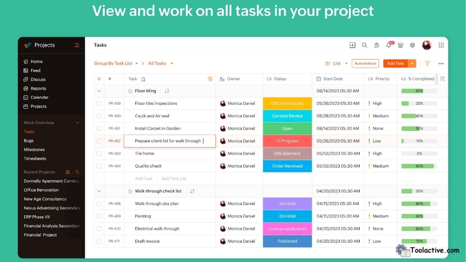Collapse the Floor tiling group
466x262 pixels.
(99, 91)
